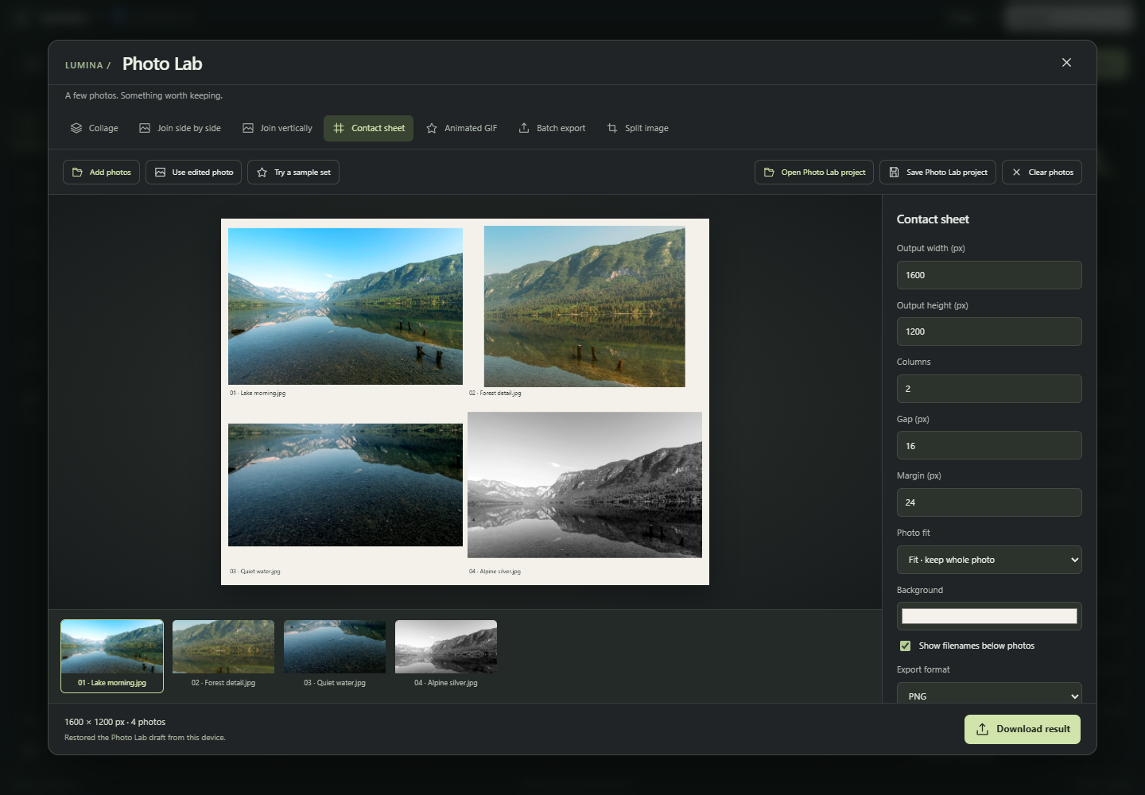Click the '04 - Alpine silver.jpg' caption in preview
Image resolution: width=1145 pixels, height=795 pixels.
pos(495,571)
